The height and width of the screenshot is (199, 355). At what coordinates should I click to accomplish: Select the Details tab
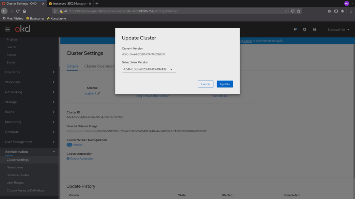[72, 66]
